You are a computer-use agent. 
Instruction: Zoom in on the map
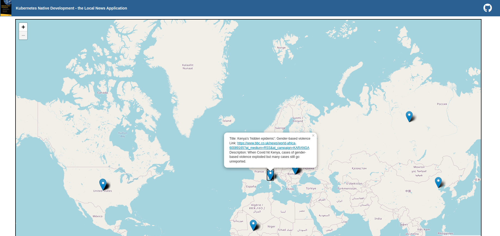pos(23,27)
